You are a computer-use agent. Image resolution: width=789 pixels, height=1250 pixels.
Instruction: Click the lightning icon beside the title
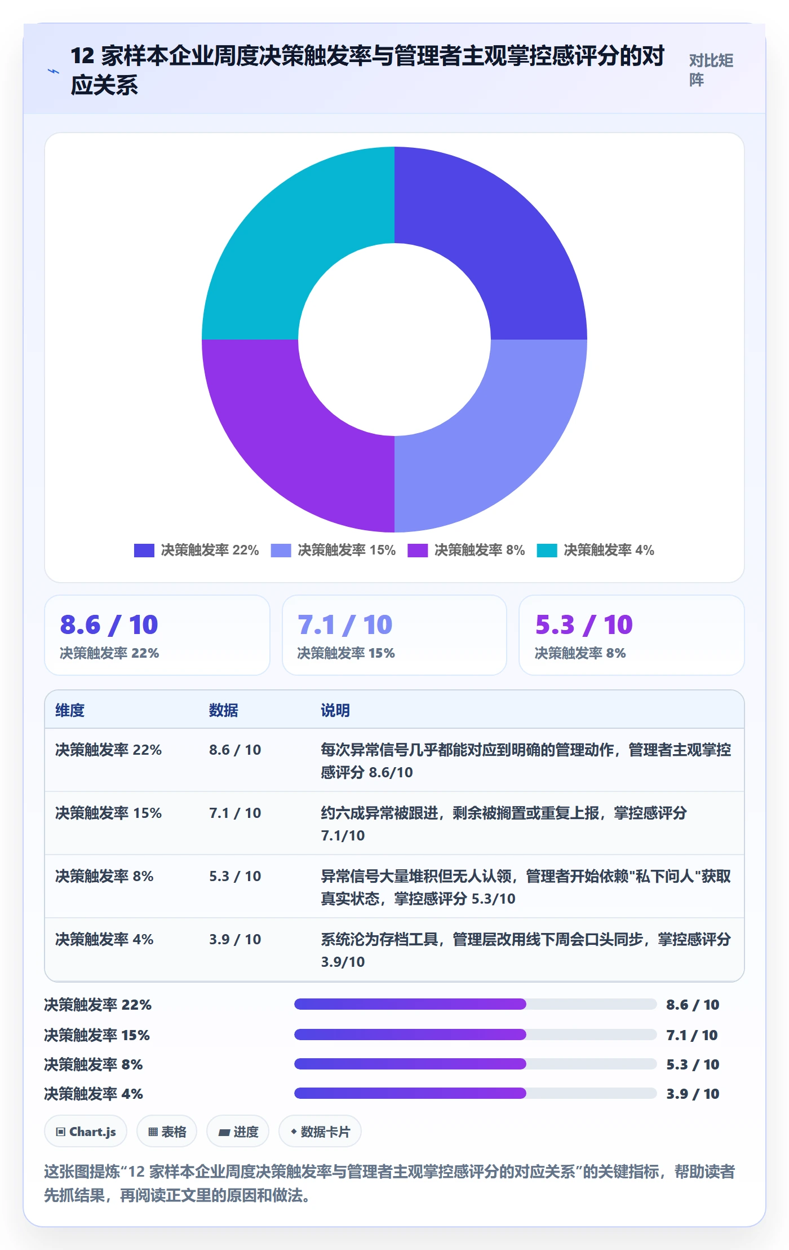53,71
